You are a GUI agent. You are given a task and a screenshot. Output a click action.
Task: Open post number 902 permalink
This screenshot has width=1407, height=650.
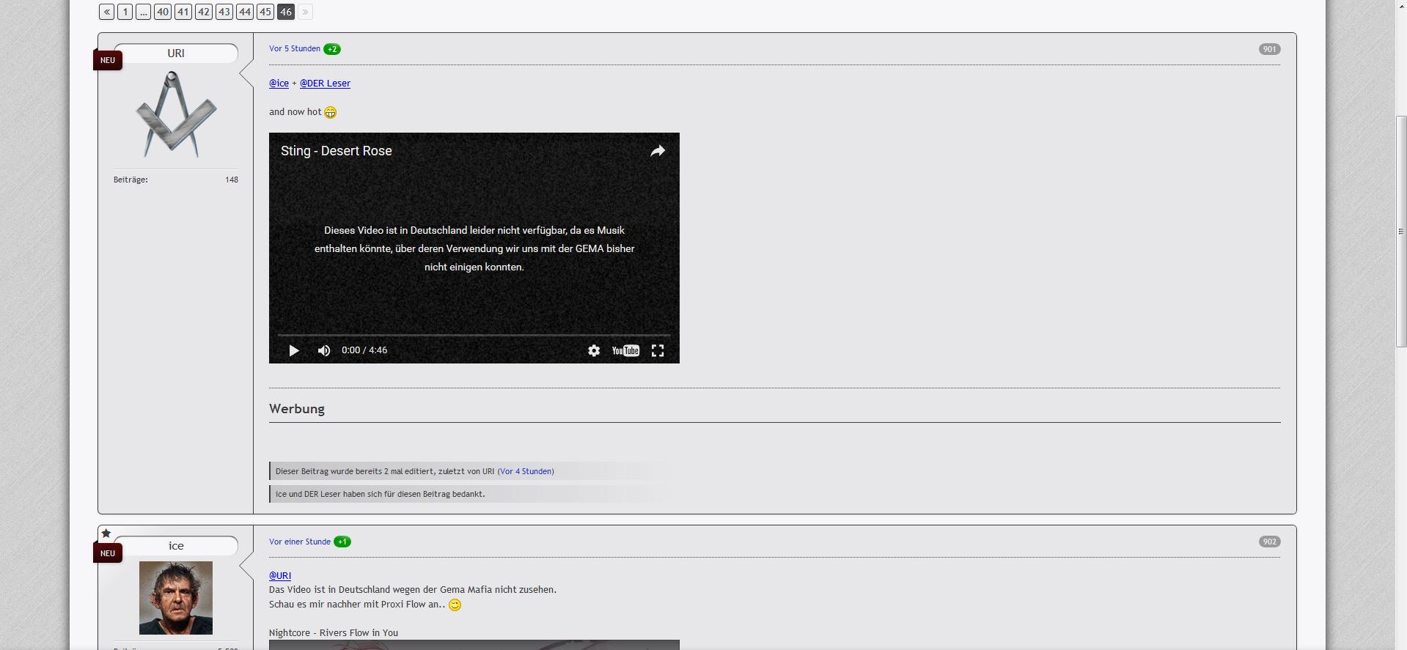tap(1270, 542)
